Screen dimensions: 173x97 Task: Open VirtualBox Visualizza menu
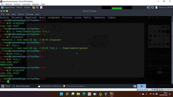17,4
